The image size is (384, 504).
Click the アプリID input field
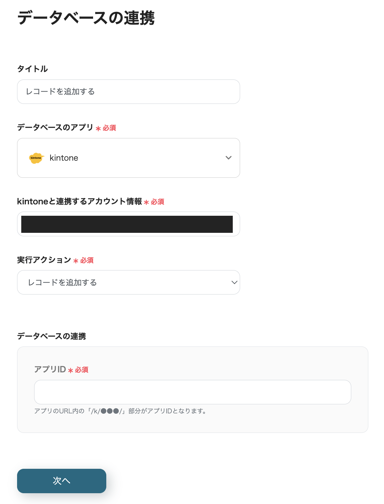pyautogui.click(x=192, y=392)
